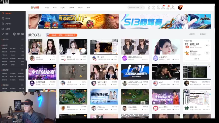Click the refresh batch button in recommendations
This screenshot has width=219, height=123.
[x=197, y=59]
